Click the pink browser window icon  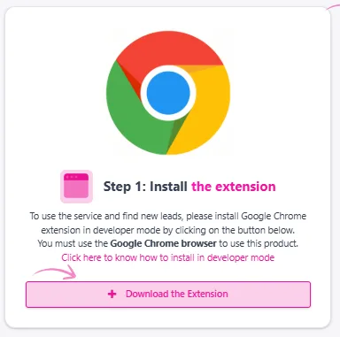76,187
